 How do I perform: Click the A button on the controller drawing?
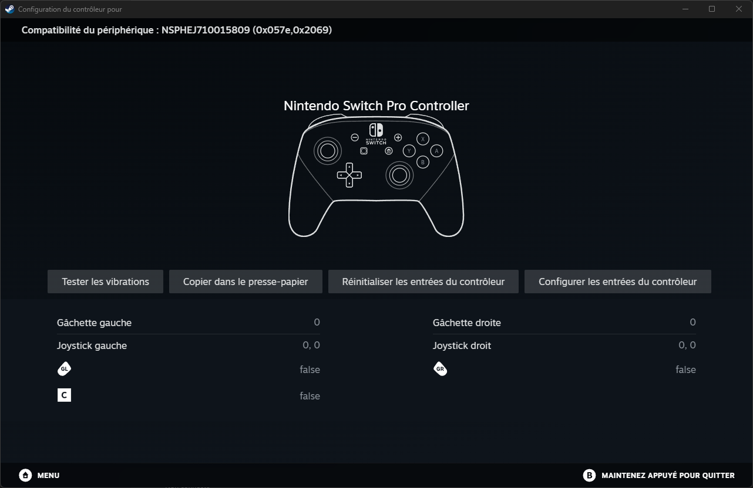coord(436,151)
